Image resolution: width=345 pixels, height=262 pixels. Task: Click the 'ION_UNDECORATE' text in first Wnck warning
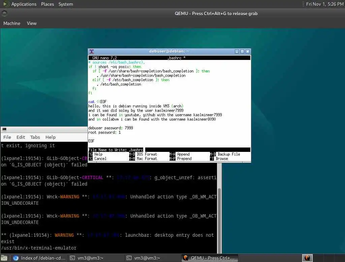20,203
